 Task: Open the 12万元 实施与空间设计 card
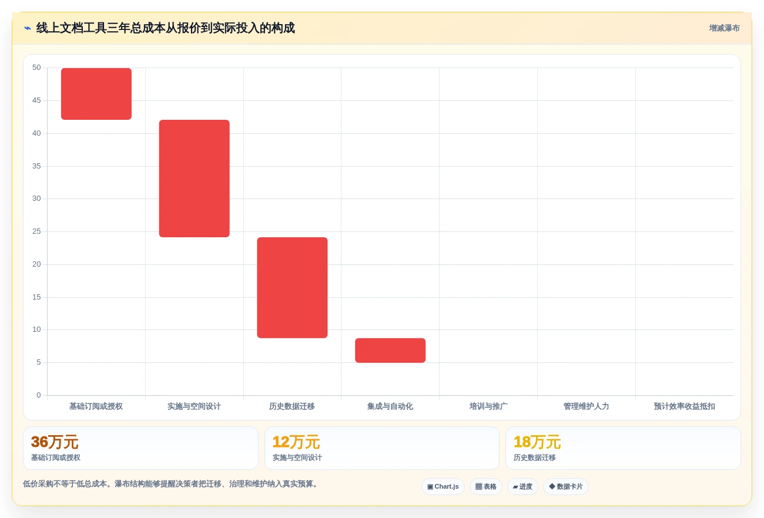coord(382,448)
